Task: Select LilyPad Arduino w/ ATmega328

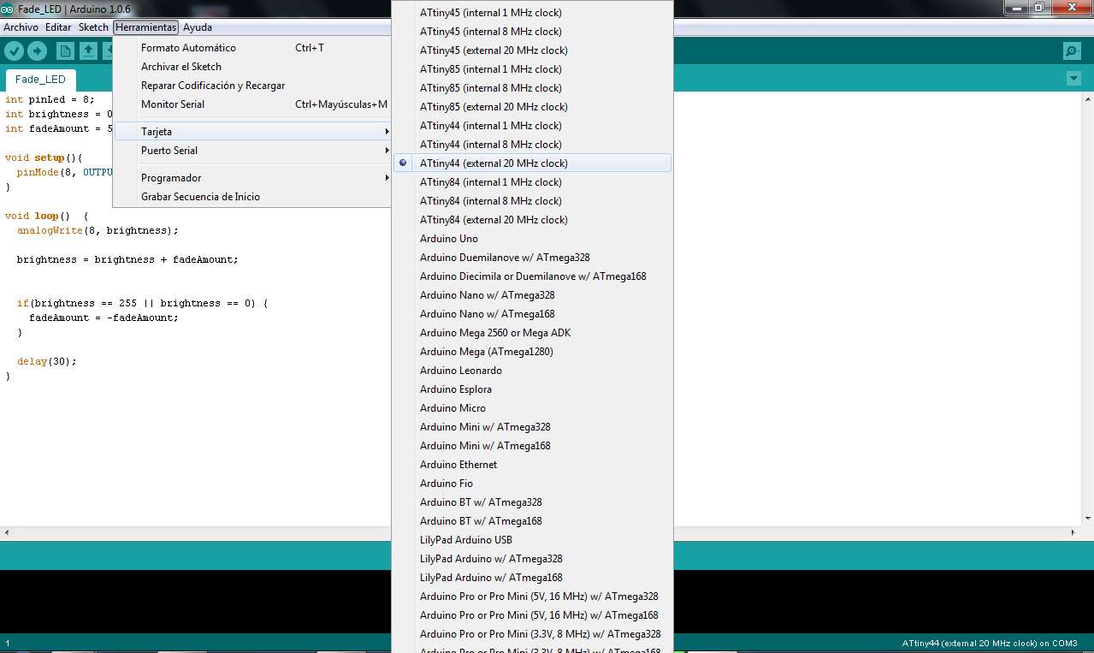Action: [x=532, y=559]
